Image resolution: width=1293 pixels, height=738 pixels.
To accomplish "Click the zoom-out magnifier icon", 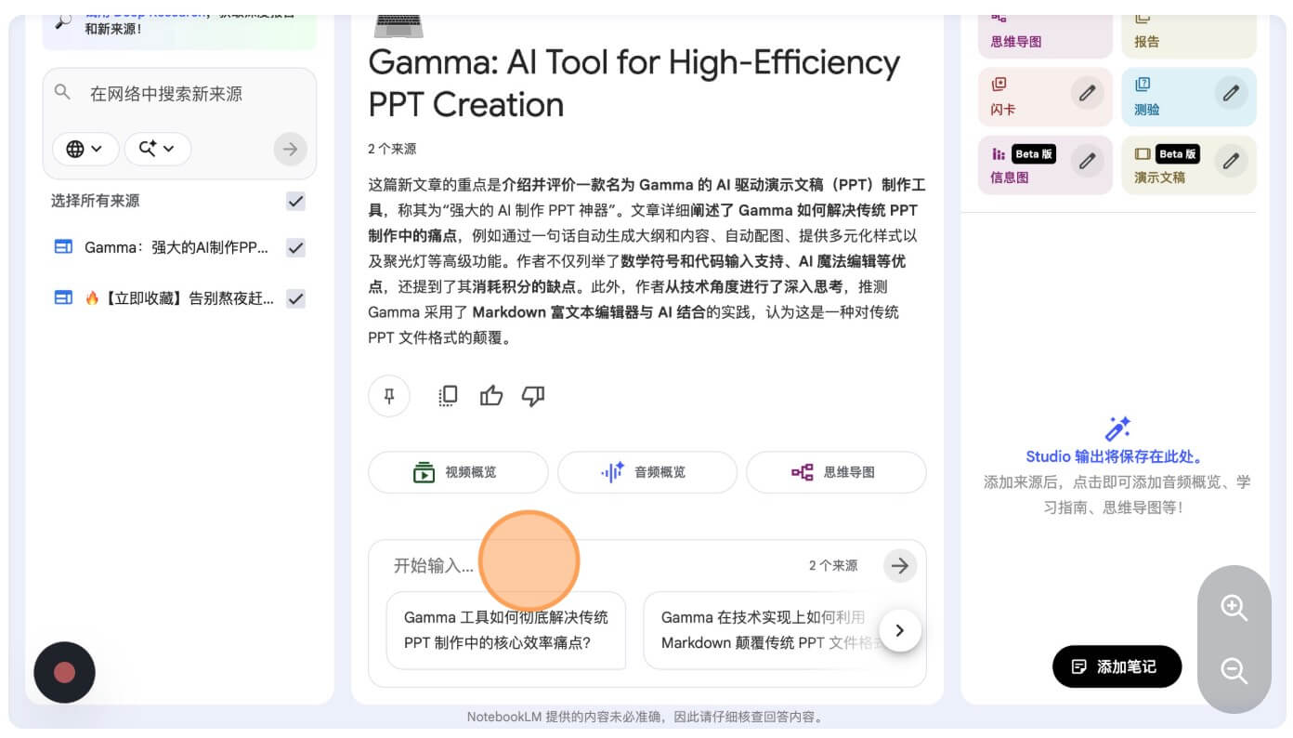I will click(1234, 667).
